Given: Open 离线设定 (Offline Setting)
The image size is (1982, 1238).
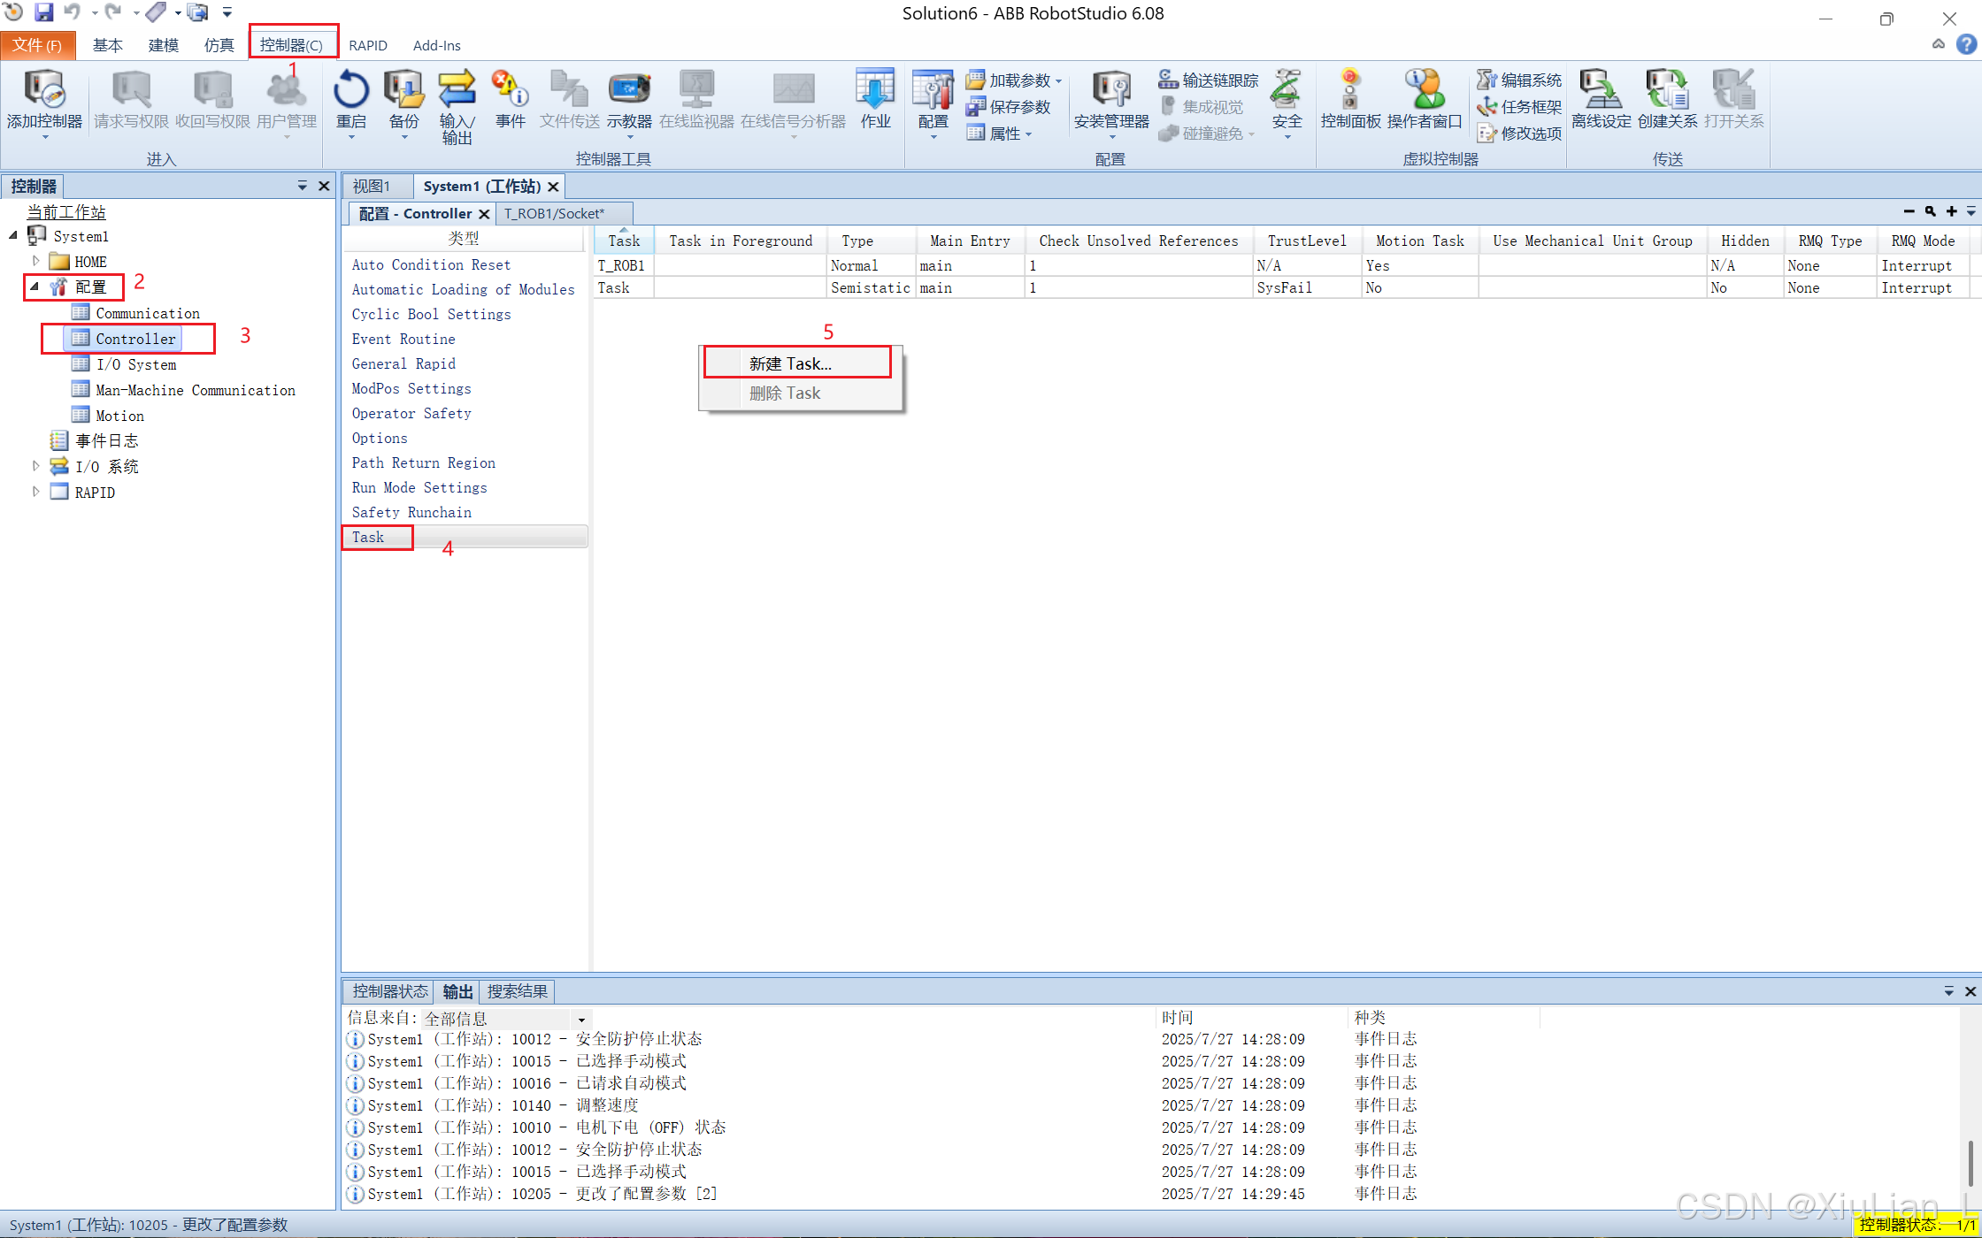Looking at the screenshot, I should click(1601, 99).
